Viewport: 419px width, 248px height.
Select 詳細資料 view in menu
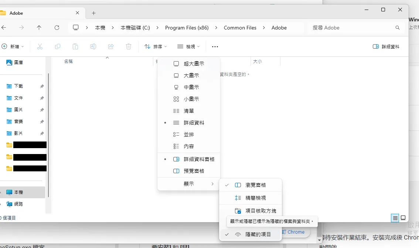click(189, 123)
